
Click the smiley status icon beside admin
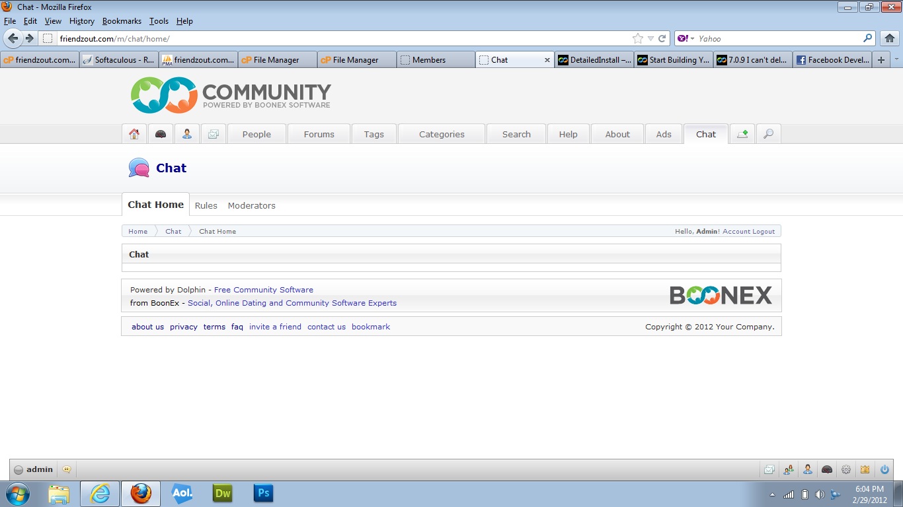67,470
